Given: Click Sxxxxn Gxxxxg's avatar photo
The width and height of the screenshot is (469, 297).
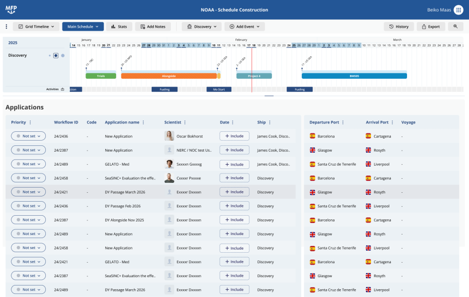Looking at the screenshot, I should [169, 164].
